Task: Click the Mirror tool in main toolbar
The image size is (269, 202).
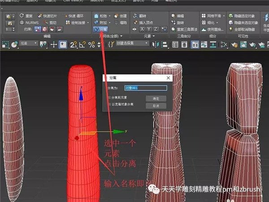Action: tap(156, 44)
